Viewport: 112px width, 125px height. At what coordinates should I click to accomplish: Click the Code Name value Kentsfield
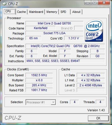pyautogui.click(x=41, y=28)
